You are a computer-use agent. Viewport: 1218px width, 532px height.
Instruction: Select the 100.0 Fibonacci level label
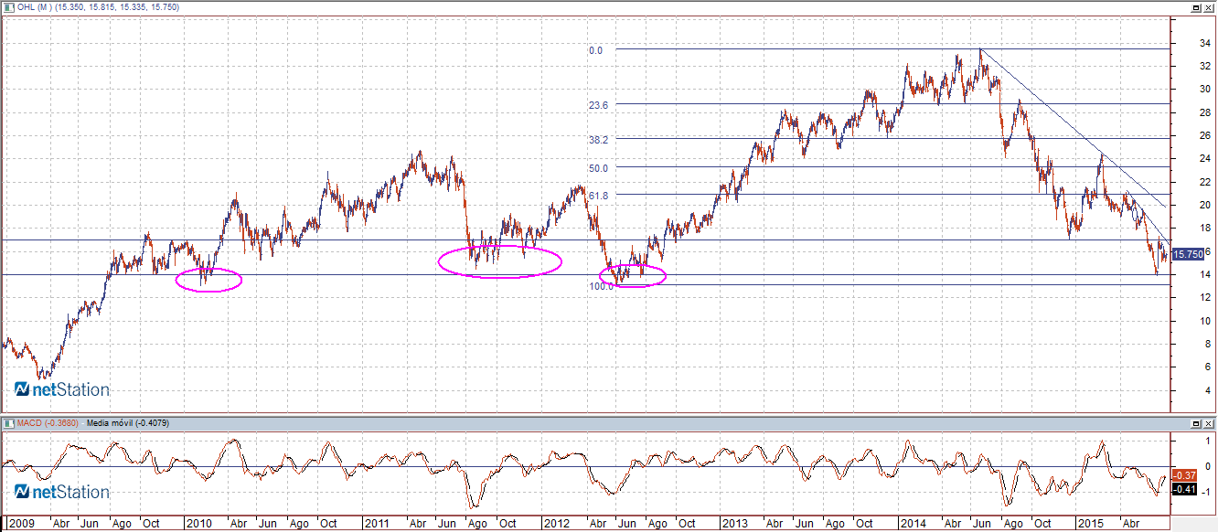pos(601,286)
